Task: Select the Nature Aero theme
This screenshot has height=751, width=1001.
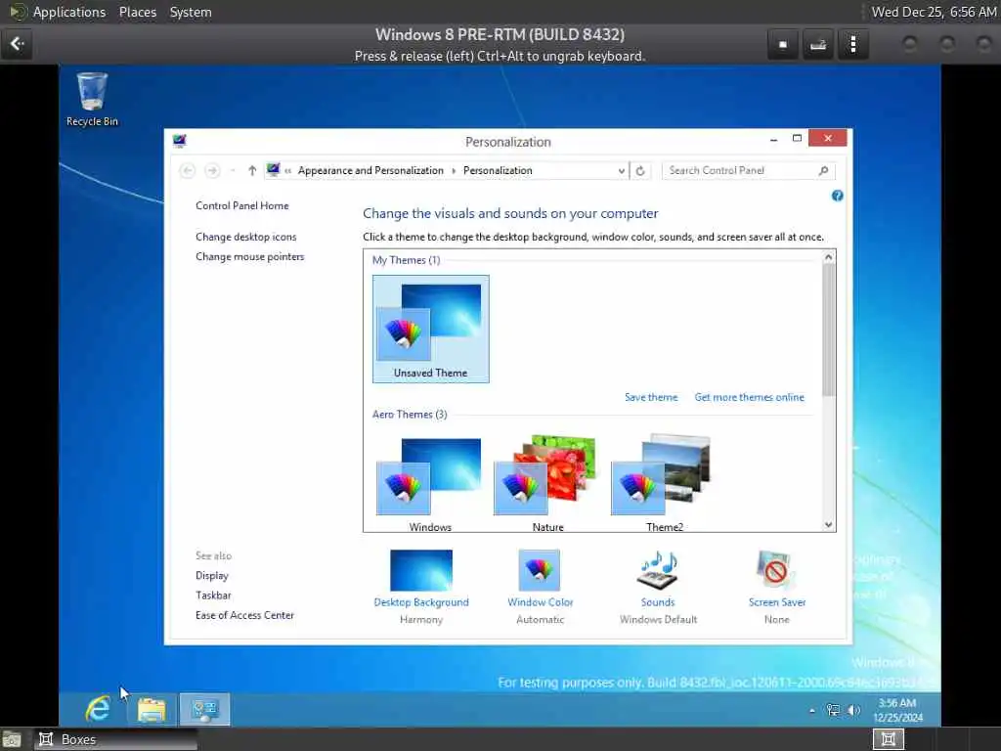Action: [547, 483]
